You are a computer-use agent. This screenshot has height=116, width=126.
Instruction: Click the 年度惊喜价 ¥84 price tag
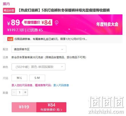click(x=37, y=22)
